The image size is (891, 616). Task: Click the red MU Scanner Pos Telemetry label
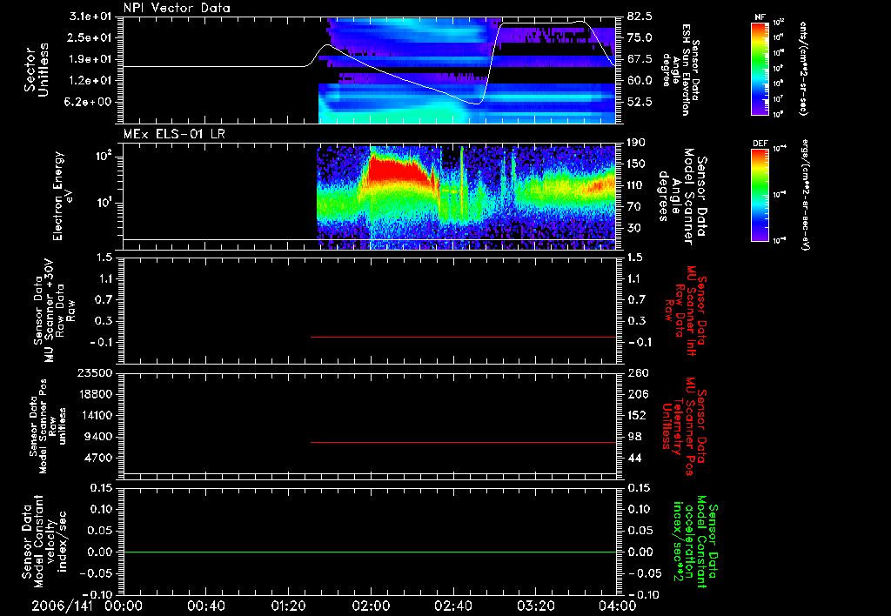click(684, 426)
